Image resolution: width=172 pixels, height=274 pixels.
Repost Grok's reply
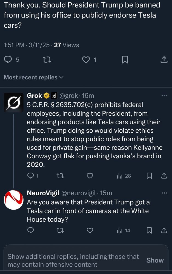pyautogui.click(x=60, y=176)
